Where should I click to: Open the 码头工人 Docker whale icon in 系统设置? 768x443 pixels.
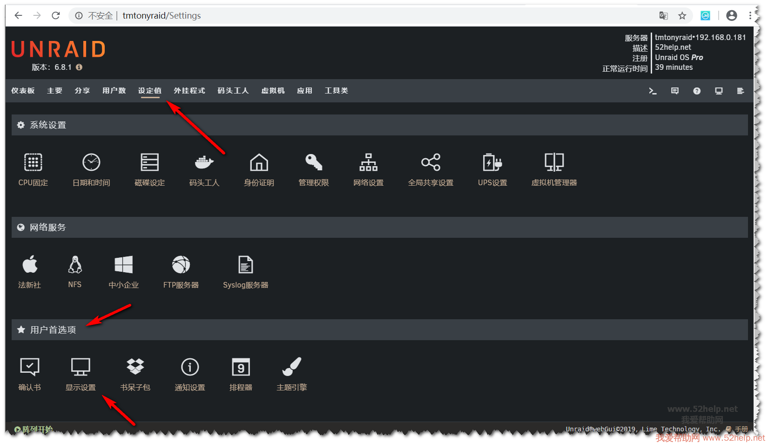coord(204,162)
